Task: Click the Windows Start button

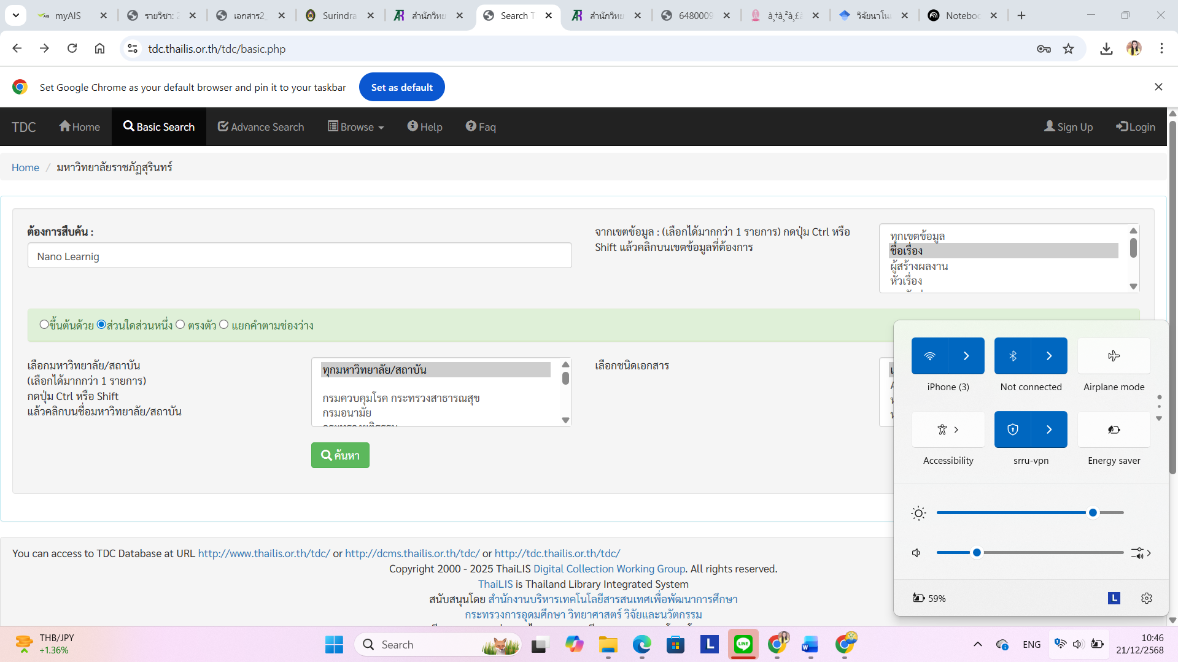Action: pos(334,644)
